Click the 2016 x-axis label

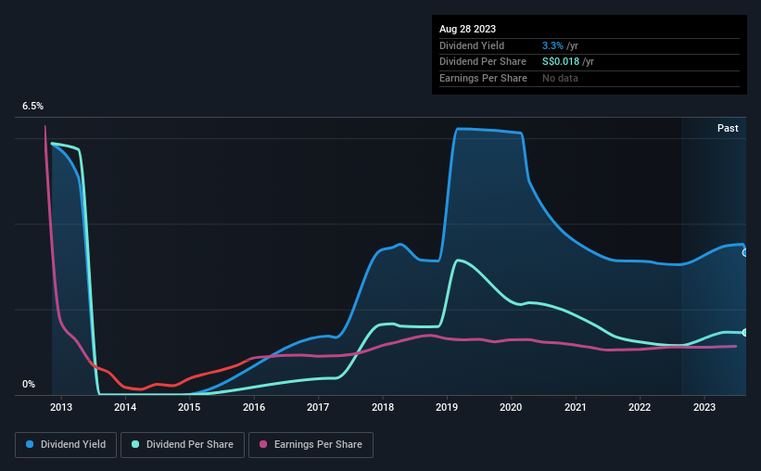pyautogui.click(x=254, y=407)
